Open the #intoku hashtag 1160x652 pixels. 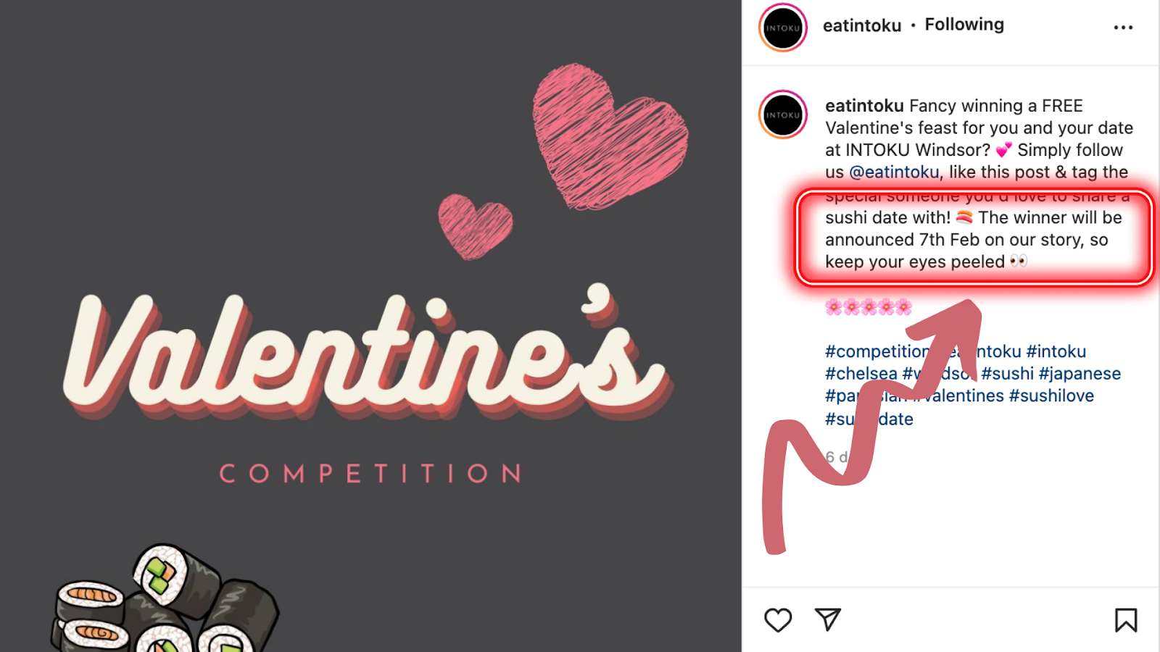point(1056,352)
